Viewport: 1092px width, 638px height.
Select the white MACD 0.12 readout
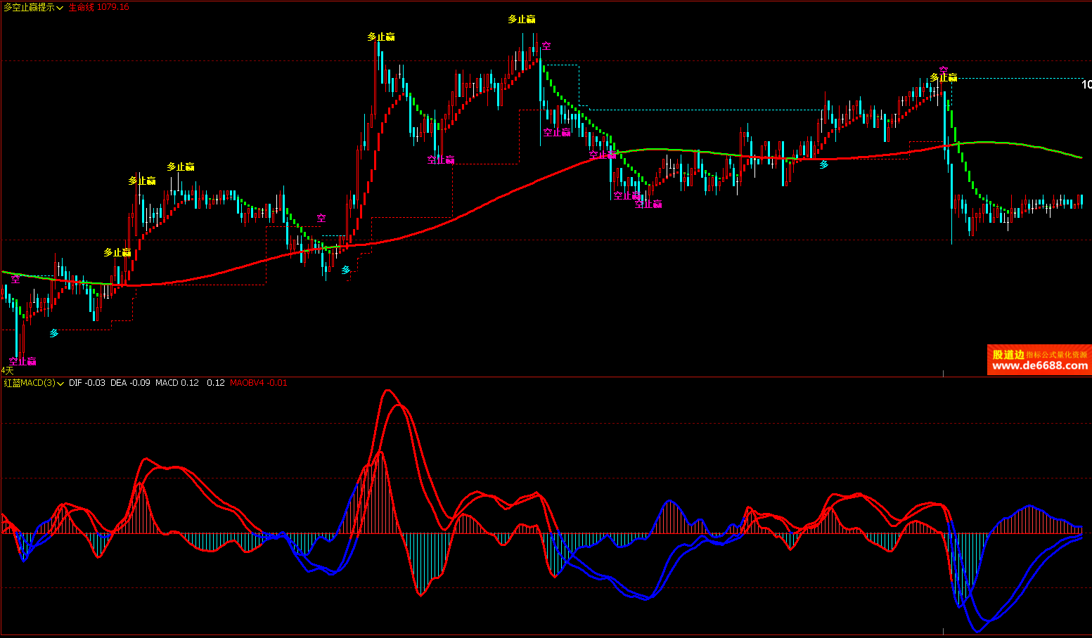click(176, 383)
